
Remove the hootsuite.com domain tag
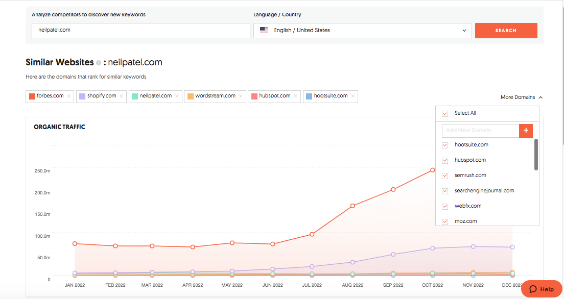click(x=353, y=96)
